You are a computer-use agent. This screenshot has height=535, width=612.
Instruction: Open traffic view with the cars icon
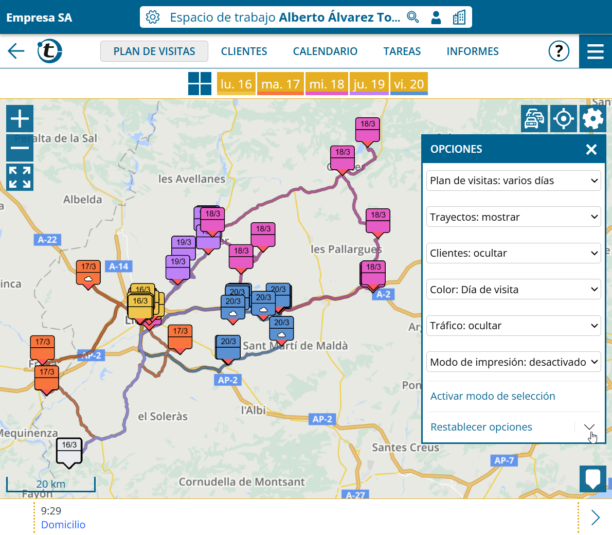tap(534, 119)
